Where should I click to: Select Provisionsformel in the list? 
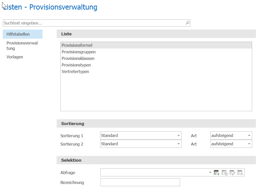tap(156, 45)
